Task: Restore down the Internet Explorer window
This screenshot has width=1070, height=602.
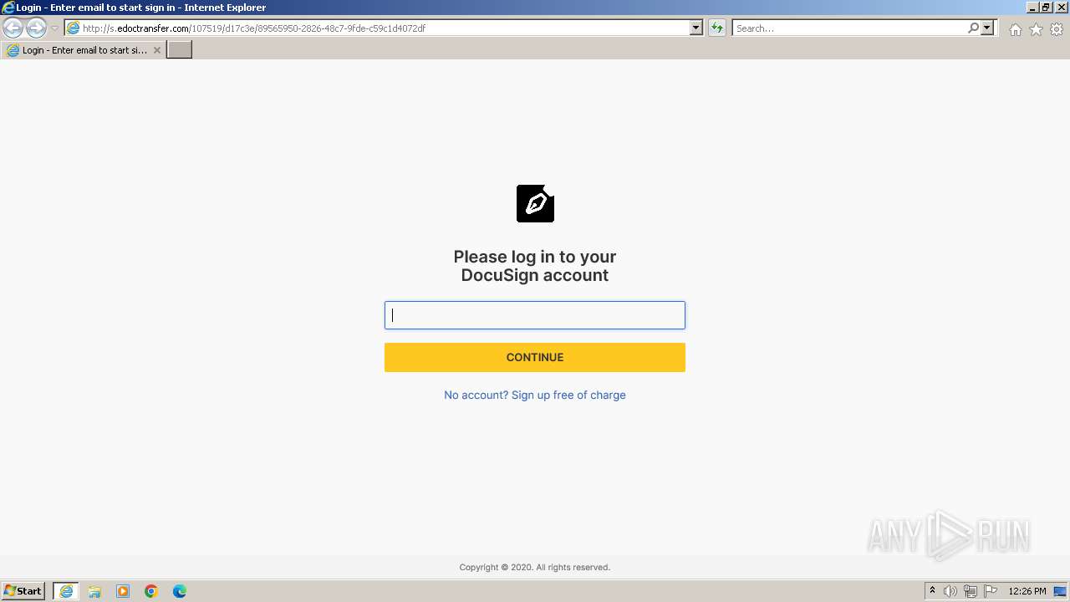Action: [x=1046, y=8]
